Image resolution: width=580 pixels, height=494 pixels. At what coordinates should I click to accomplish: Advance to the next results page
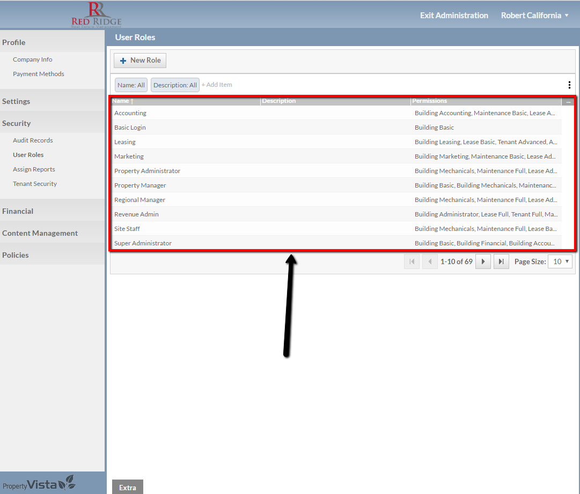pyautogui.click(x=483, y=261)
